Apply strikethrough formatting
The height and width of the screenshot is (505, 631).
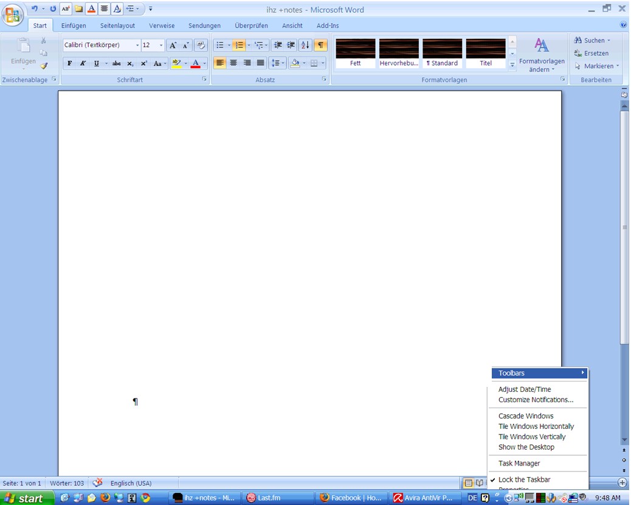(x=116, y=63)
